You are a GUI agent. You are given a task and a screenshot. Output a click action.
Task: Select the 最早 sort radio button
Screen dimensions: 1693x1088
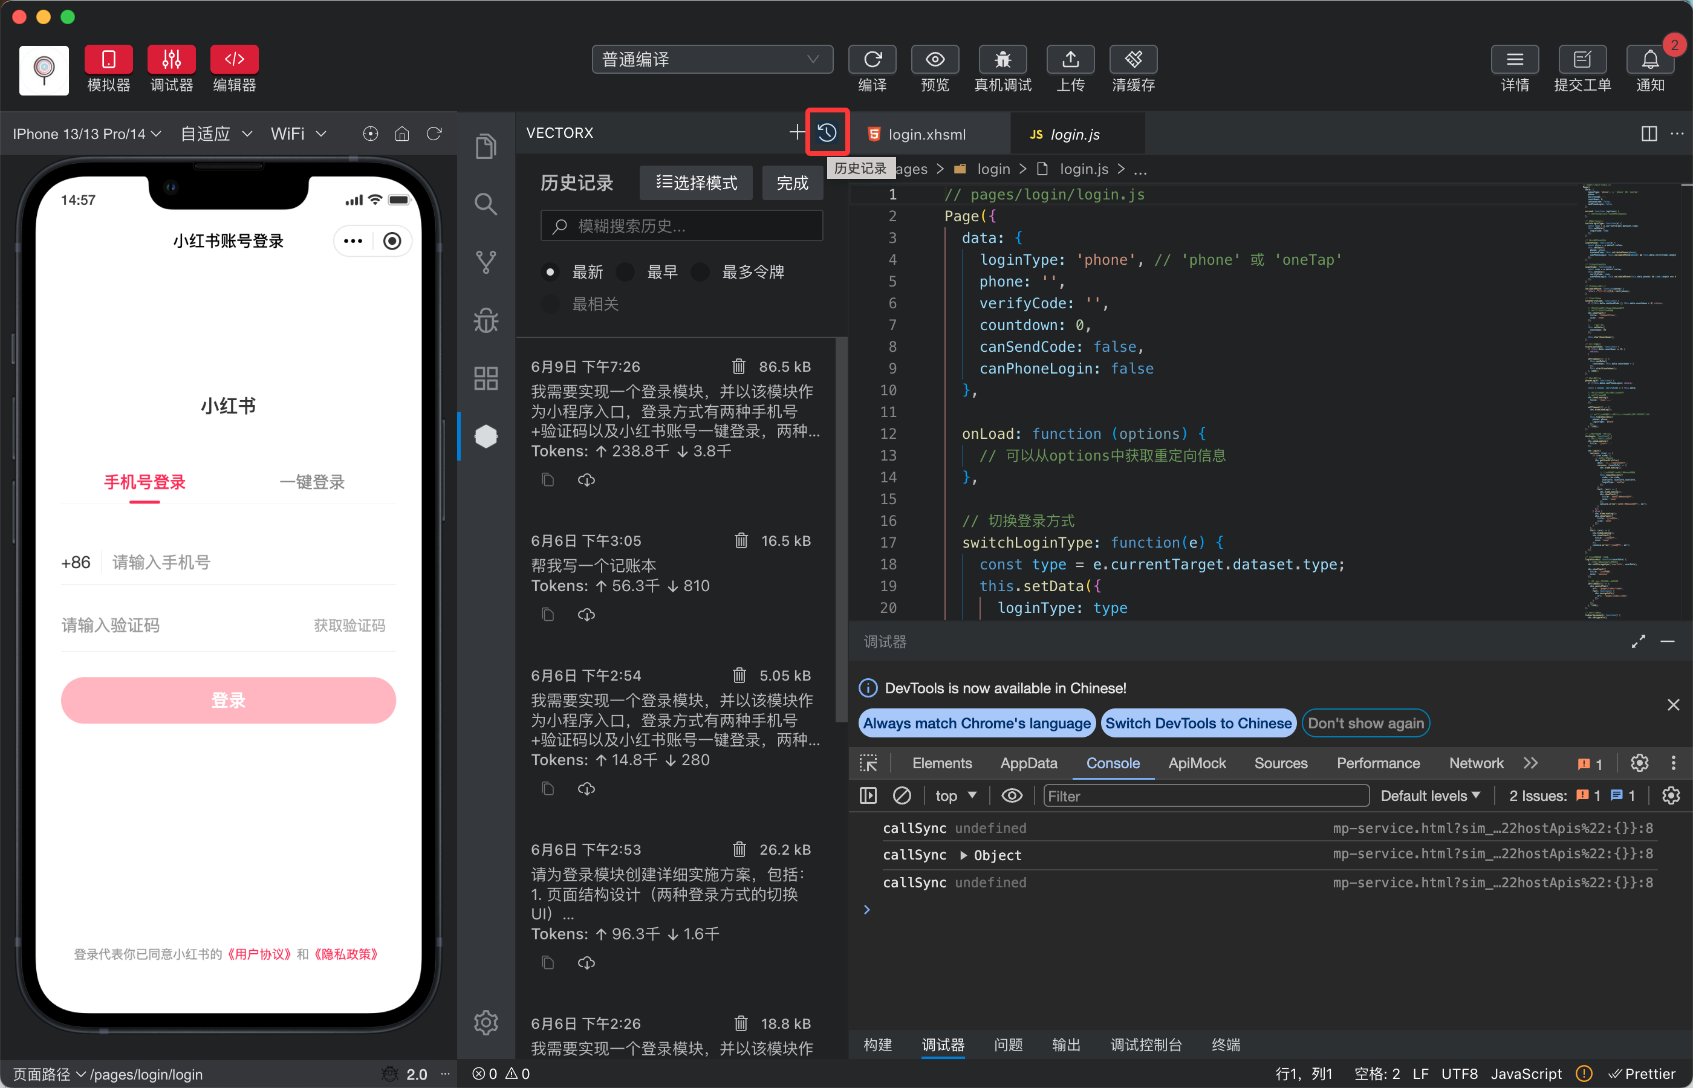click(x=625, y=272)
